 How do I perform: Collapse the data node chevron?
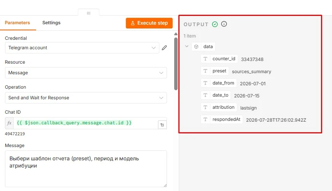187,46
